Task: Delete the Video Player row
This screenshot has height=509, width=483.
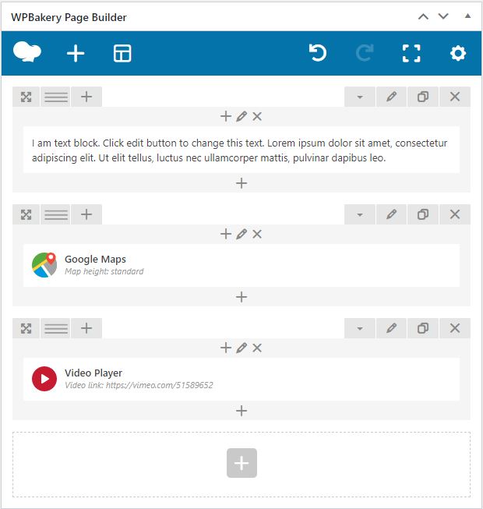Action: pos(455,328)
